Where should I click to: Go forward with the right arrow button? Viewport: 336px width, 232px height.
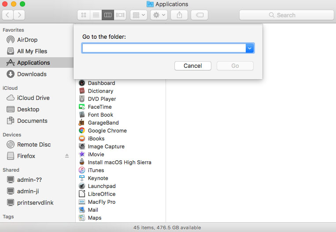[x=19, y=15]
